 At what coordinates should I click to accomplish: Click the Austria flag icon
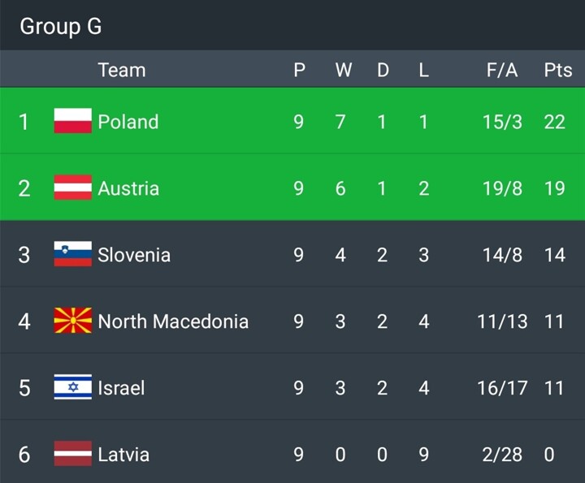pos(72,188)
